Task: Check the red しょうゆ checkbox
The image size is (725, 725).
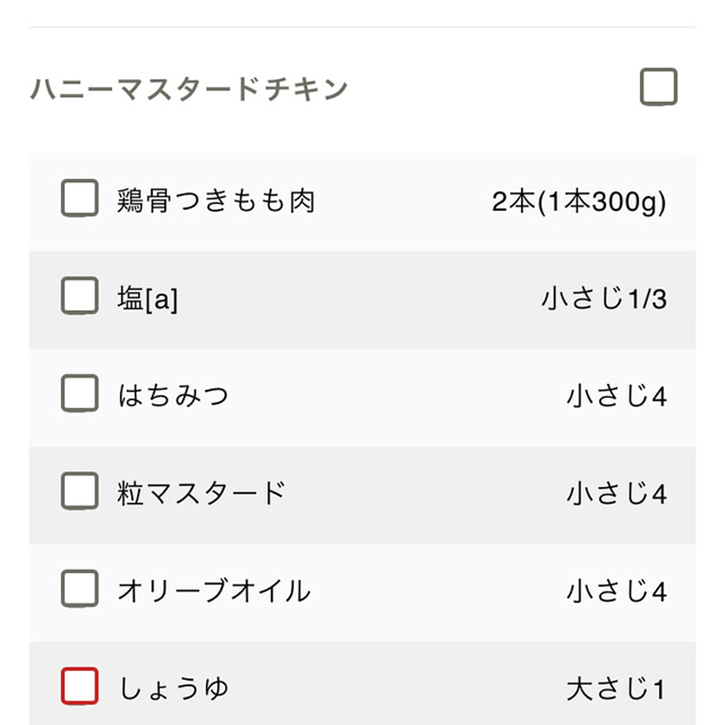Action: coord(80,686)
